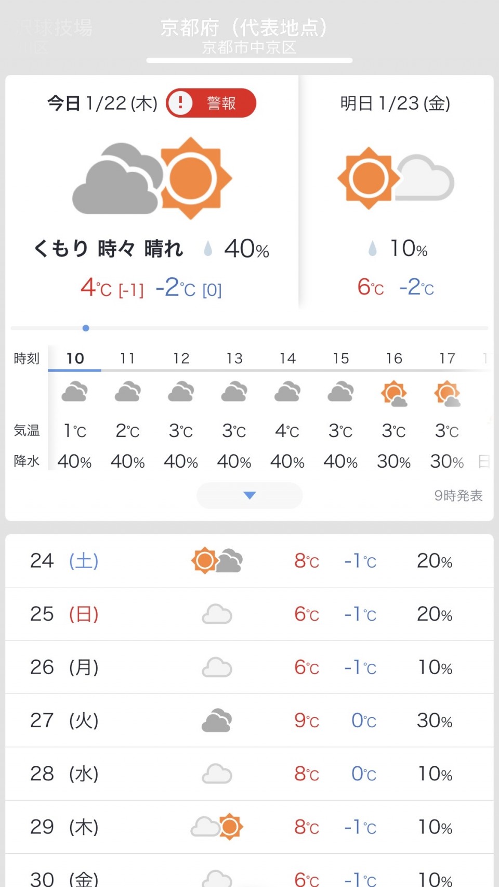
Task: Tap today's raindrop precipitation icon
Action: (x=208, y=249)
